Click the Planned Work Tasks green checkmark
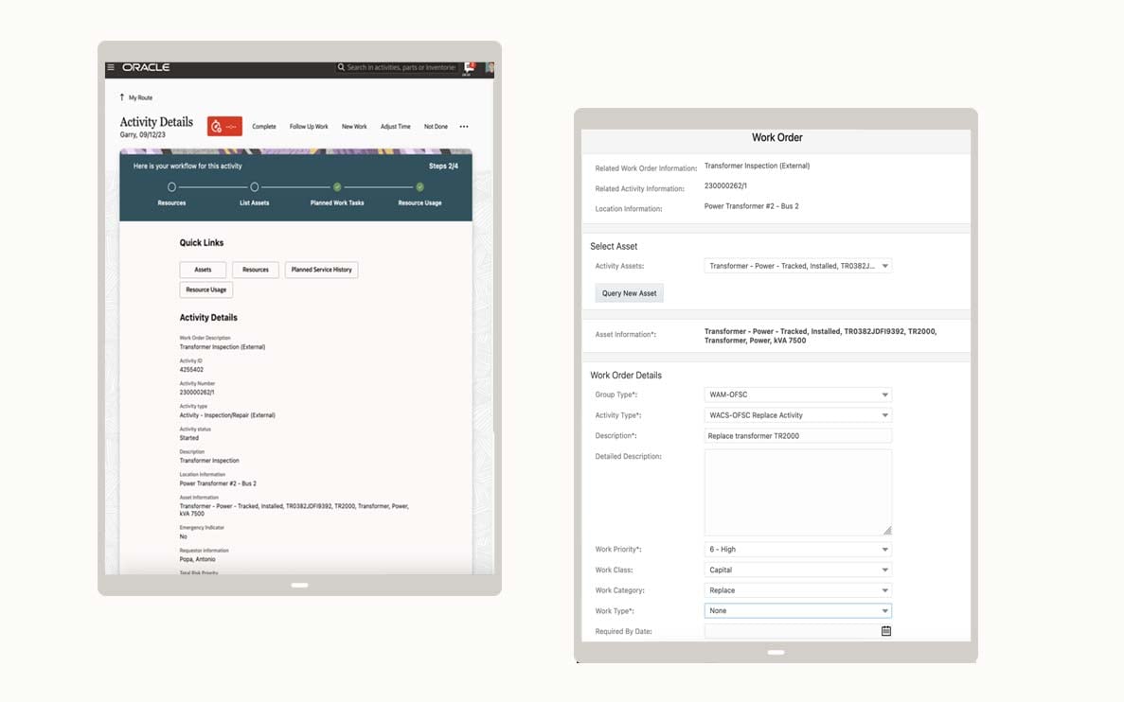The height and width of the screenshot is (702, 1124). click(336, 187)
